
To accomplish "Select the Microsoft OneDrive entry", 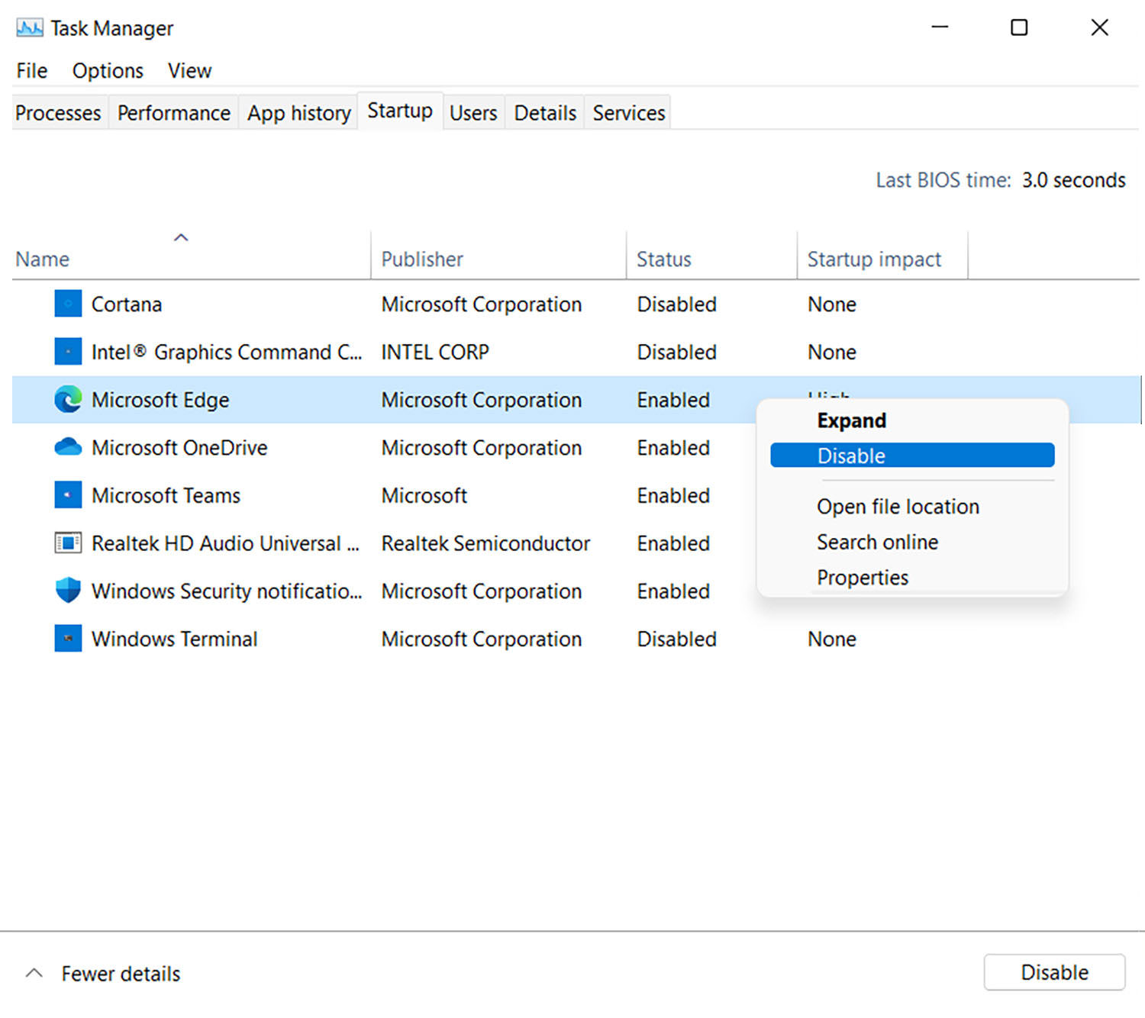I will [179, 448].
